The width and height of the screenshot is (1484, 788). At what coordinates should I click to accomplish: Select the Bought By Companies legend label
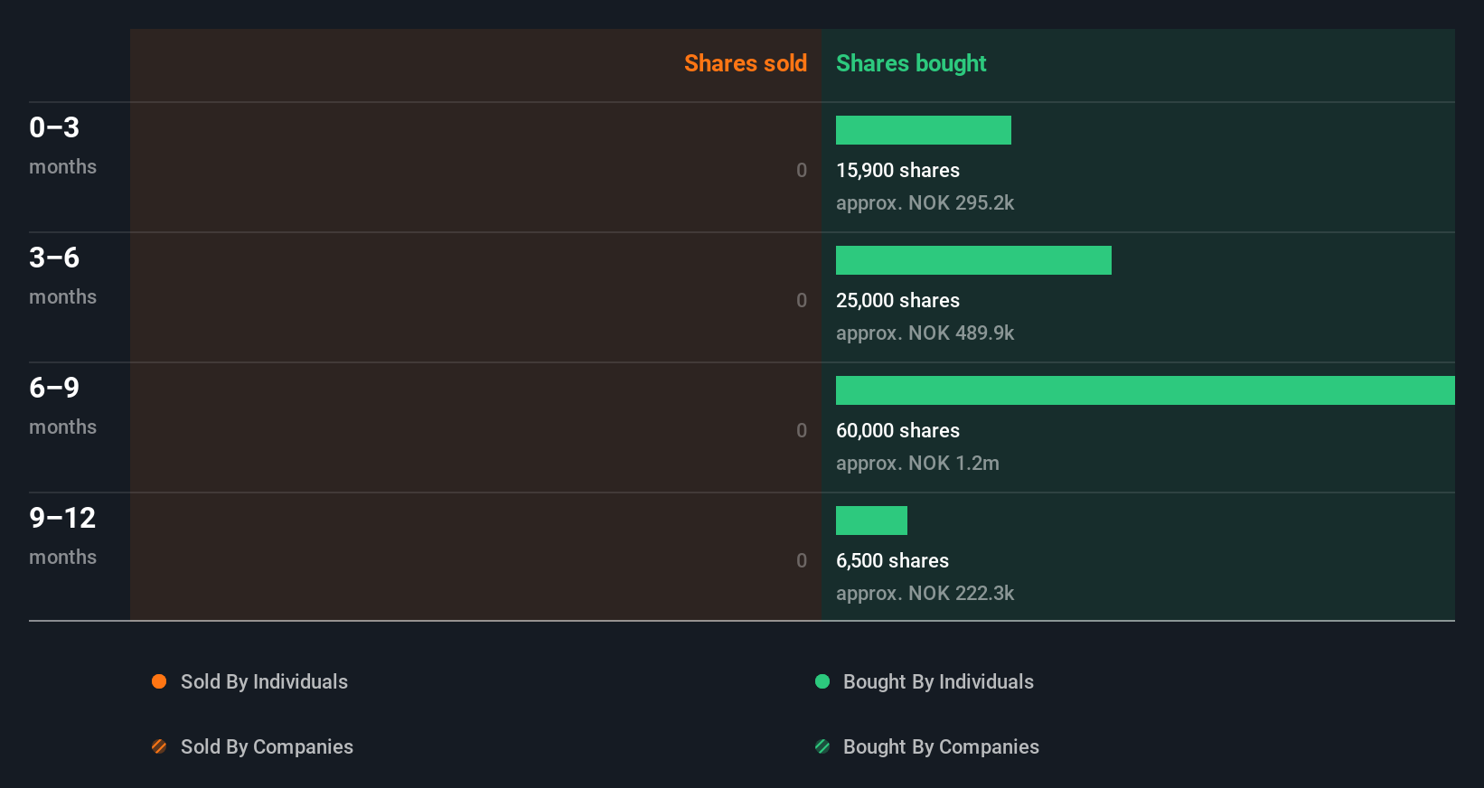tap(941, 747)
